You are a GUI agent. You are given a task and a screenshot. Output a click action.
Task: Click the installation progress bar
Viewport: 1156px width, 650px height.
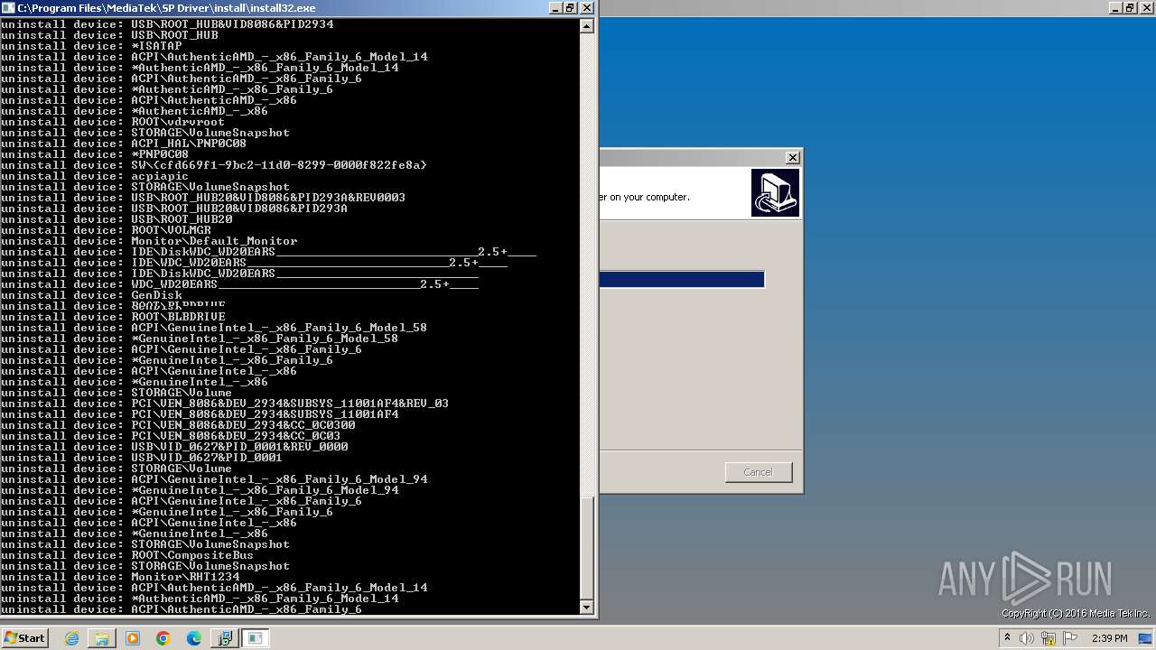(682, 280)
